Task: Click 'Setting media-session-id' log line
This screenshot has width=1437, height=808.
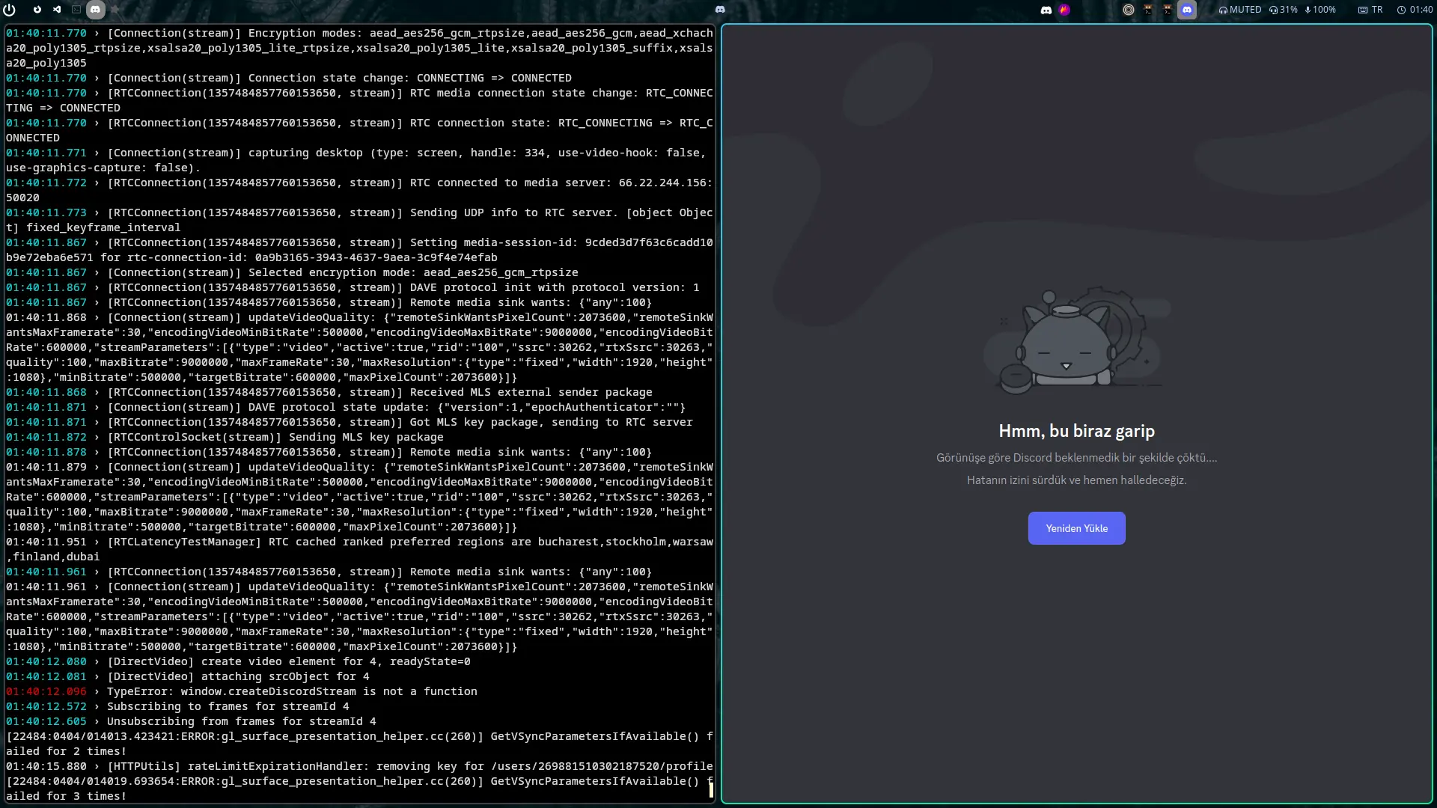Action: pos(359,250)
